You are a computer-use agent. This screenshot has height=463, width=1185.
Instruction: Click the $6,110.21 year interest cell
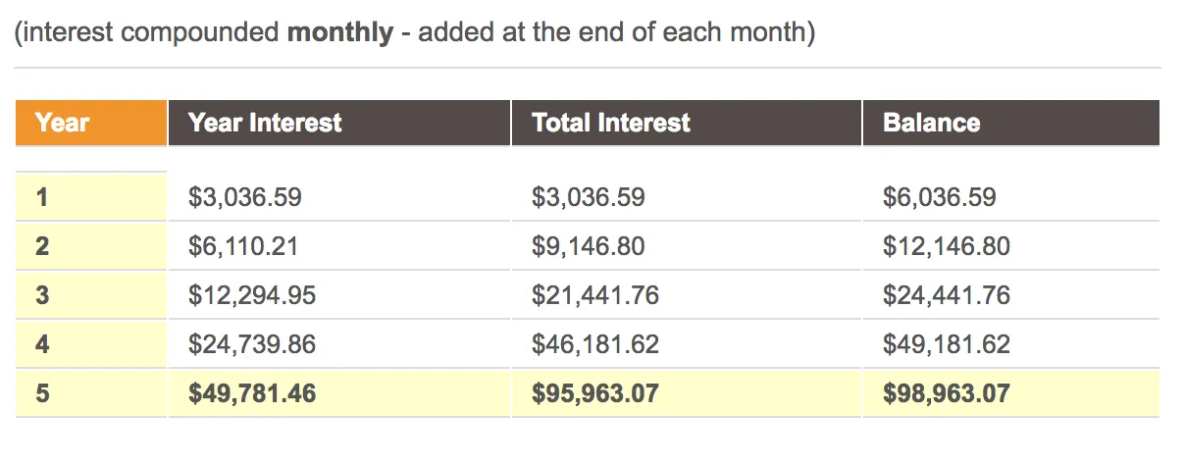click(243, 246)
